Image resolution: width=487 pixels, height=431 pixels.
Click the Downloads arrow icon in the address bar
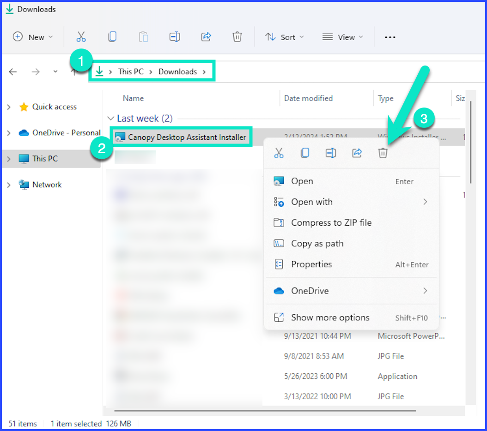[x=99, y=72]
